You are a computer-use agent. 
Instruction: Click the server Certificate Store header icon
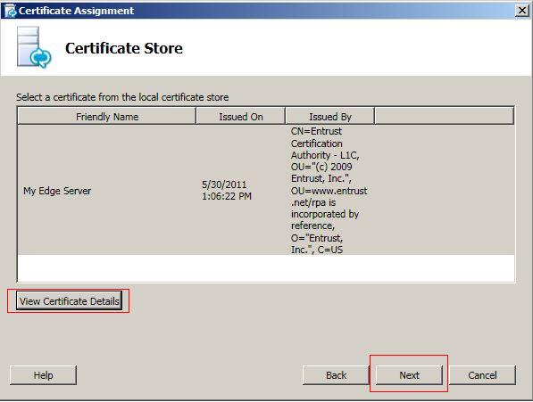tap(34, 47)
